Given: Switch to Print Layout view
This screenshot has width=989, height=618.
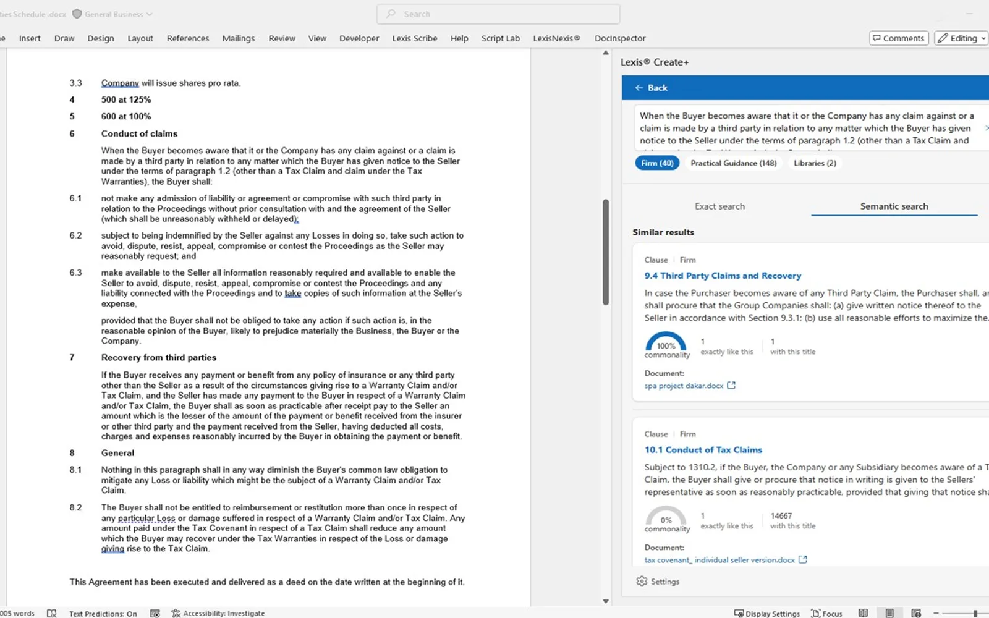Looking at the screenshot, I should tap(889, 613).
